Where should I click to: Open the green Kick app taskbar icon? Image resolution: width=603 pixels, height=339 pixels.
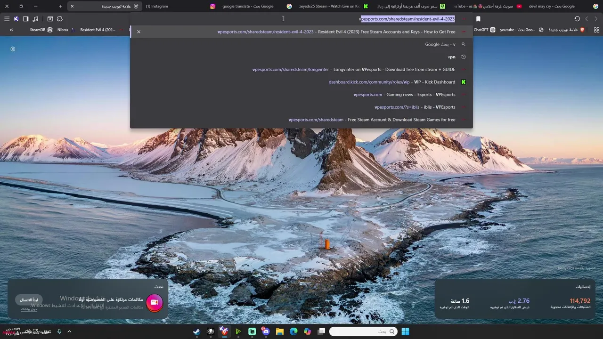tap(252, 331)
